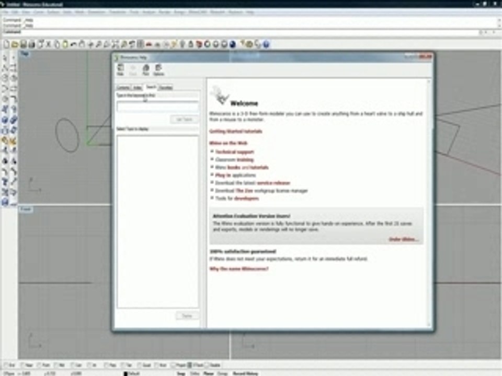Screen dimensions: 502x376
Task: Click the List Topics button
Action: [184, 119]
